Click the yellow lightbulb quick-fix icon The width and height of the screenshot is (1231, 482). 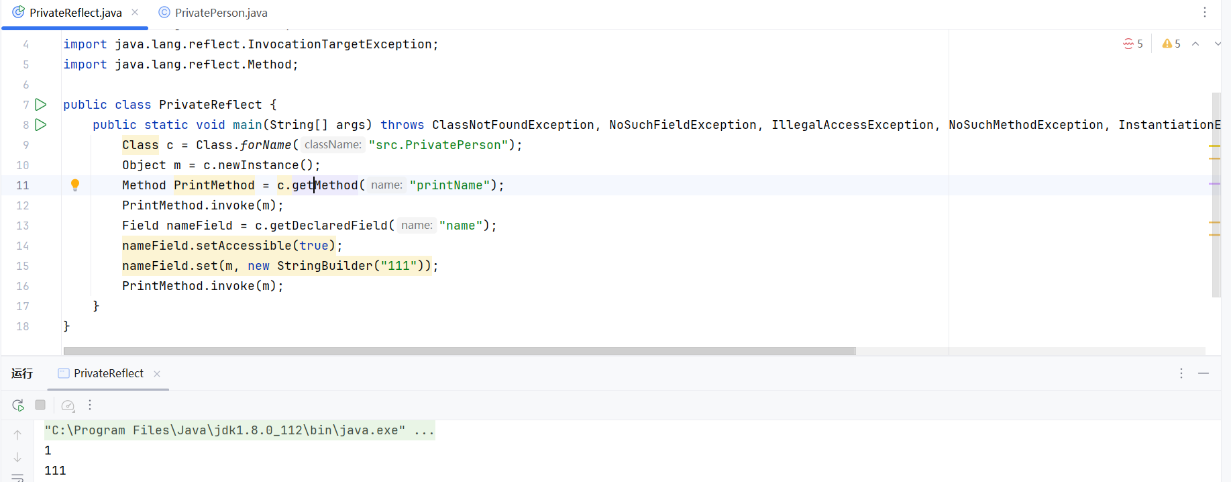pyautogui.click(x=75, y=185)
